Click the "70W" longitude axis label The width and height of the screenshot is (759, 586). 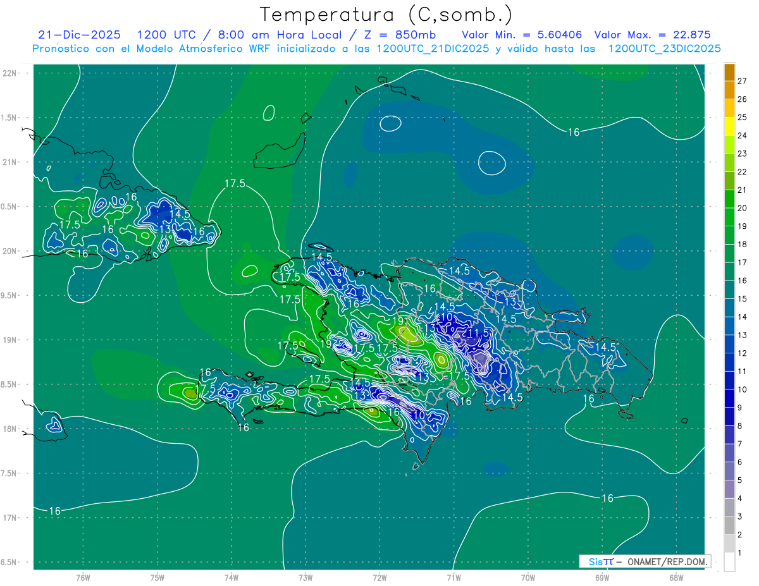[528, 577]
